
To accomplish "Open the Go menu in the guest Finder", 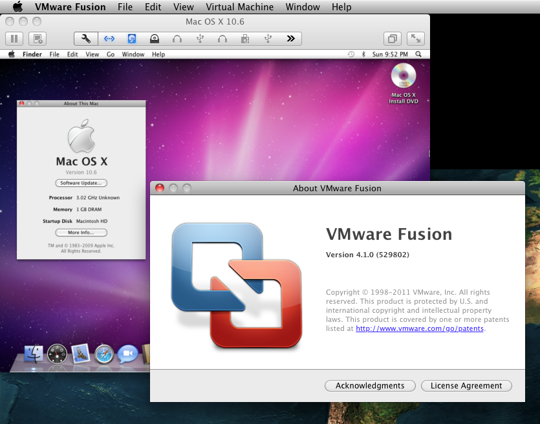I will pos(111,55).
